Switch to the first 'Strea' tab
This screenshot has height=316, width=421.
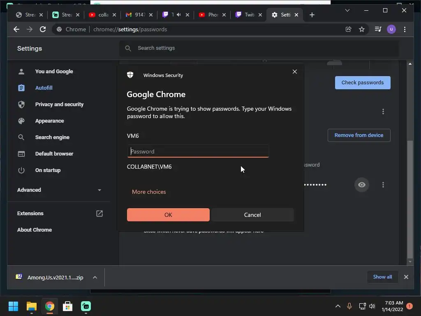point(26,15)
